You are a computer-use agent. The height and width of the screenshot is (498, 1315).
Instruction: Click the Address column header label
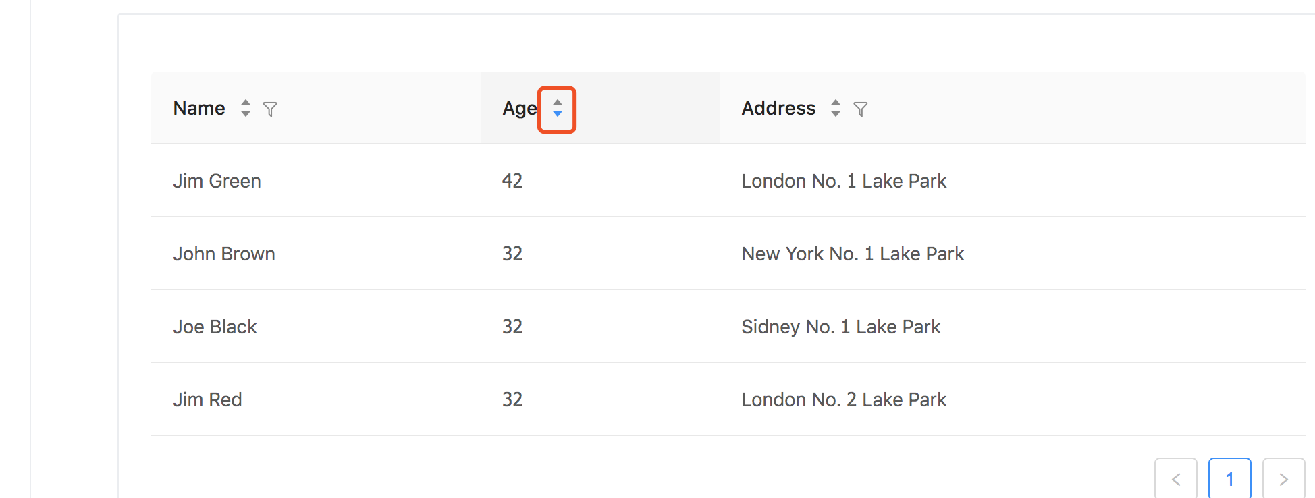(778, 108)
